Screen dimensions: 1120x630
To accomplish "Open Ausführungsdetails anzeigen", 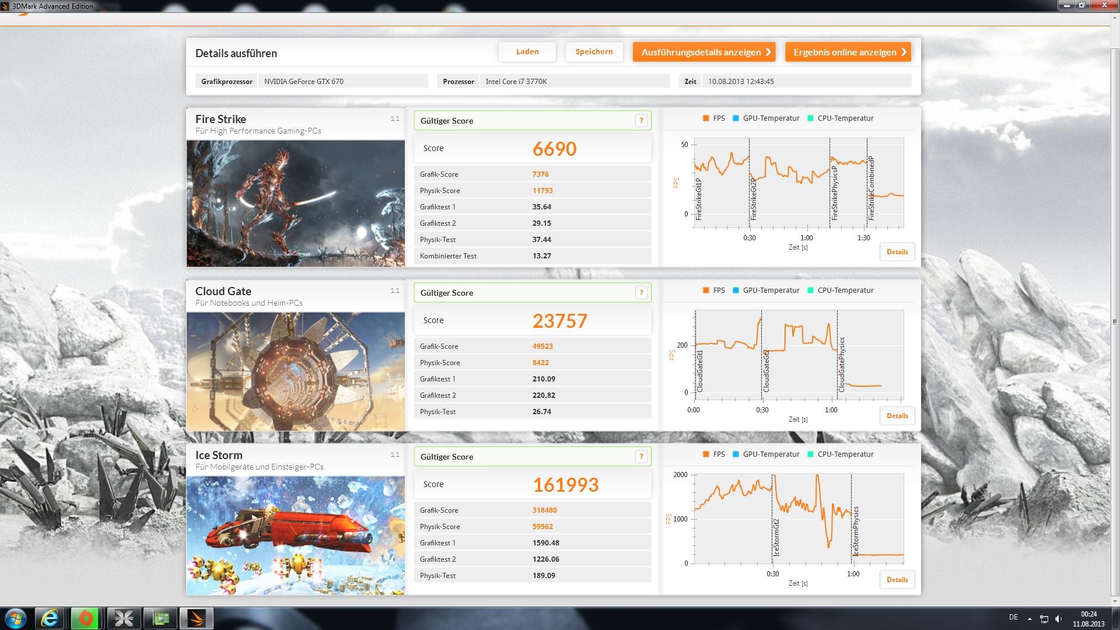I will [x=704, y=52].
